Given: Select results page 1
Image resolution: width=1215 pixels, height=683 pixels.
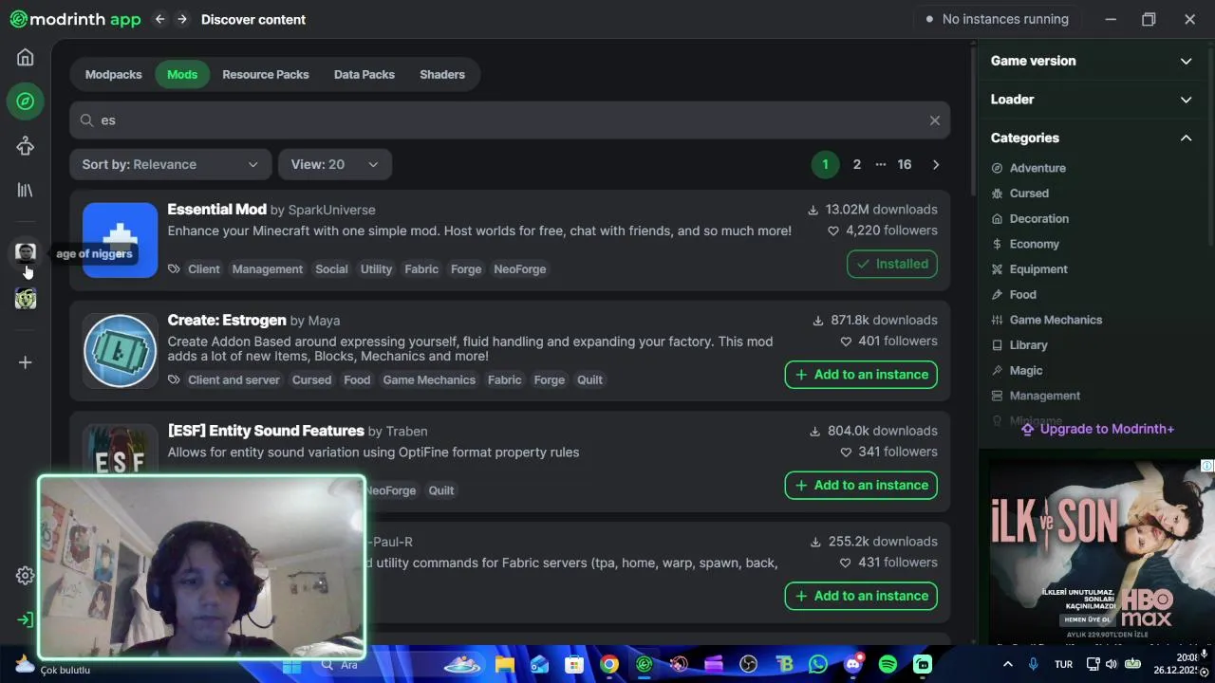Looking at the screenshot, I should [825, 164].
